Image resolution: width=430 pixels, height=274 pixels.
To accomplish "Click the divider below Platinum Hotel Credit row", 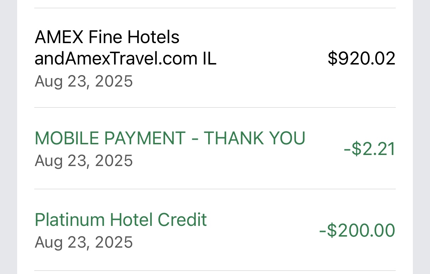I will coord(215,270).
